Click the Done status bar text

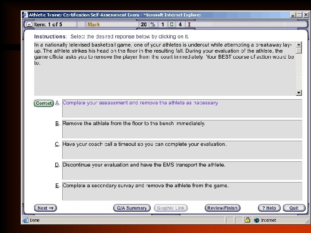[35, 220]
